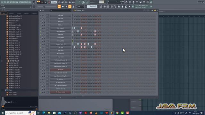Click the download arrow icon
The image size is (205, 115).
pyautogui.click(x=151, y=2)
